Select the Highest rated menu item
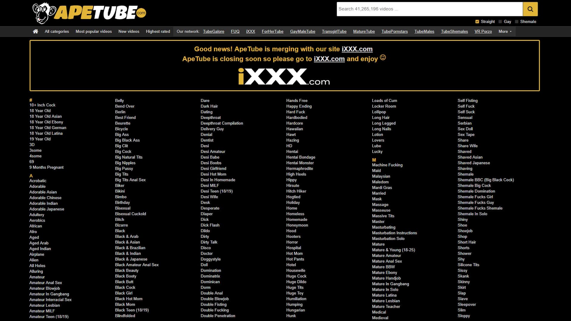The height and width of the screenshot is (321, 571). point(158,32)
